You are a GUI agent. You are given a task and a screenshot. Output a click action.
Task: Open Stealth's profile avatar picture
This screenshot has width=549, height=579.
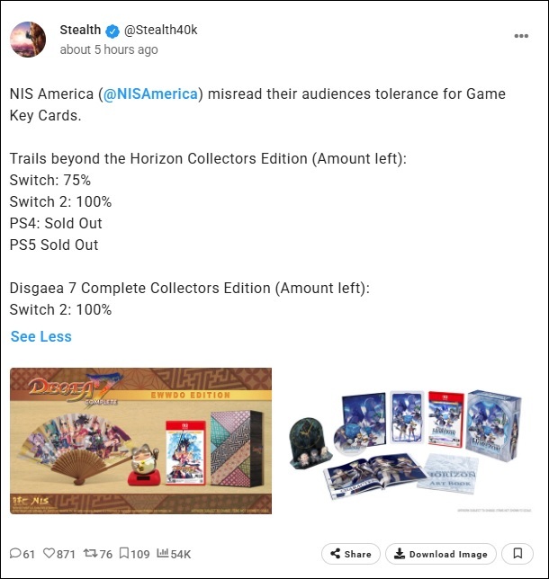[x=28, y=40]
